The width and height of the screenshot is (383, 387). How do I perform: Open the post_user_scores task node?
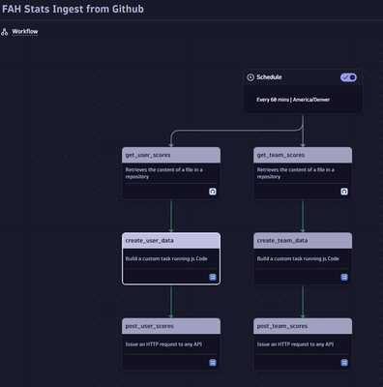[x=171, y=344]
